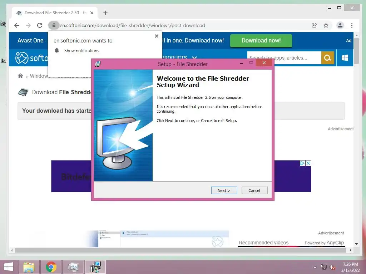This screenshot has width=366, height=274.
Task: Go back in Chrome browser
Action: coord(17,25)
